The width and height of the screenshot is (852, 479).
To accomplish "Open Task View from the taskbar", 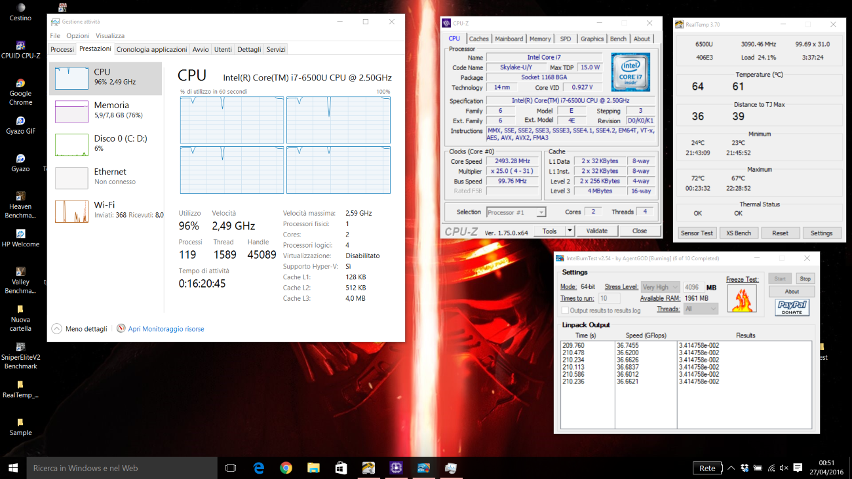I will point(231,468).
